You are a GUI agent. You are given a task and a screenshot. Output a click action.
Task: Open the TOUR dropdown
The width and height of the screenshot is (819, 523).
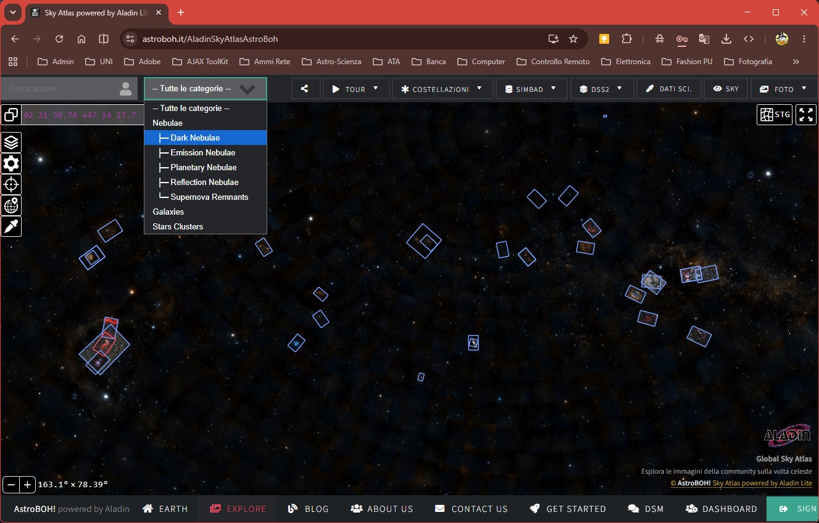356,89
